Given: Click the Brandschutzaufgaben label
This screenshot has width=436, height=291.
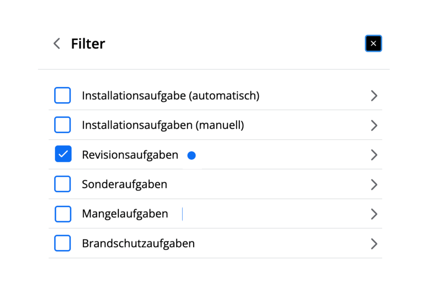Looking at the screenshot, I should point(138,244).
